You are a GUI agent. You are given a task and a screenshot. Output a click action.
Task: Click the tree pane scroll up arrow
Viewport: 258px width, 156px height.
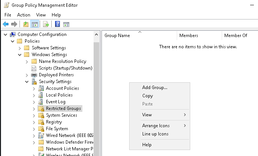(x=96, y=34)
